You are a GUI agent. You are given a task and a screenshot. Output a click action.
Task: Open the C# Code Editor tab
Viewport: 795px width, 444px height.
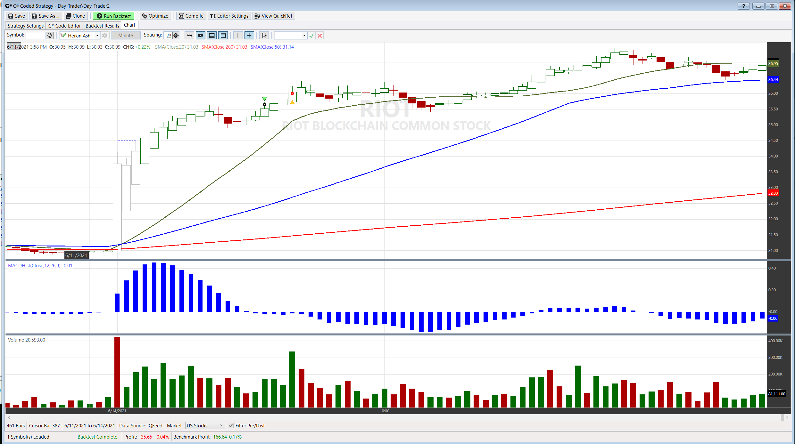[x=64, y=26]
